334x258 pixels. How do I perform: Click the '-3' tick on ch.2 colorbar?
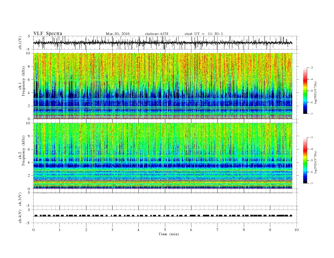pyautogui.click(x=311, y=137)
